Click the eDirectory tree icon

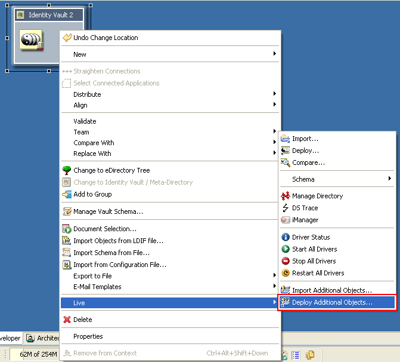tap(67, 170)
